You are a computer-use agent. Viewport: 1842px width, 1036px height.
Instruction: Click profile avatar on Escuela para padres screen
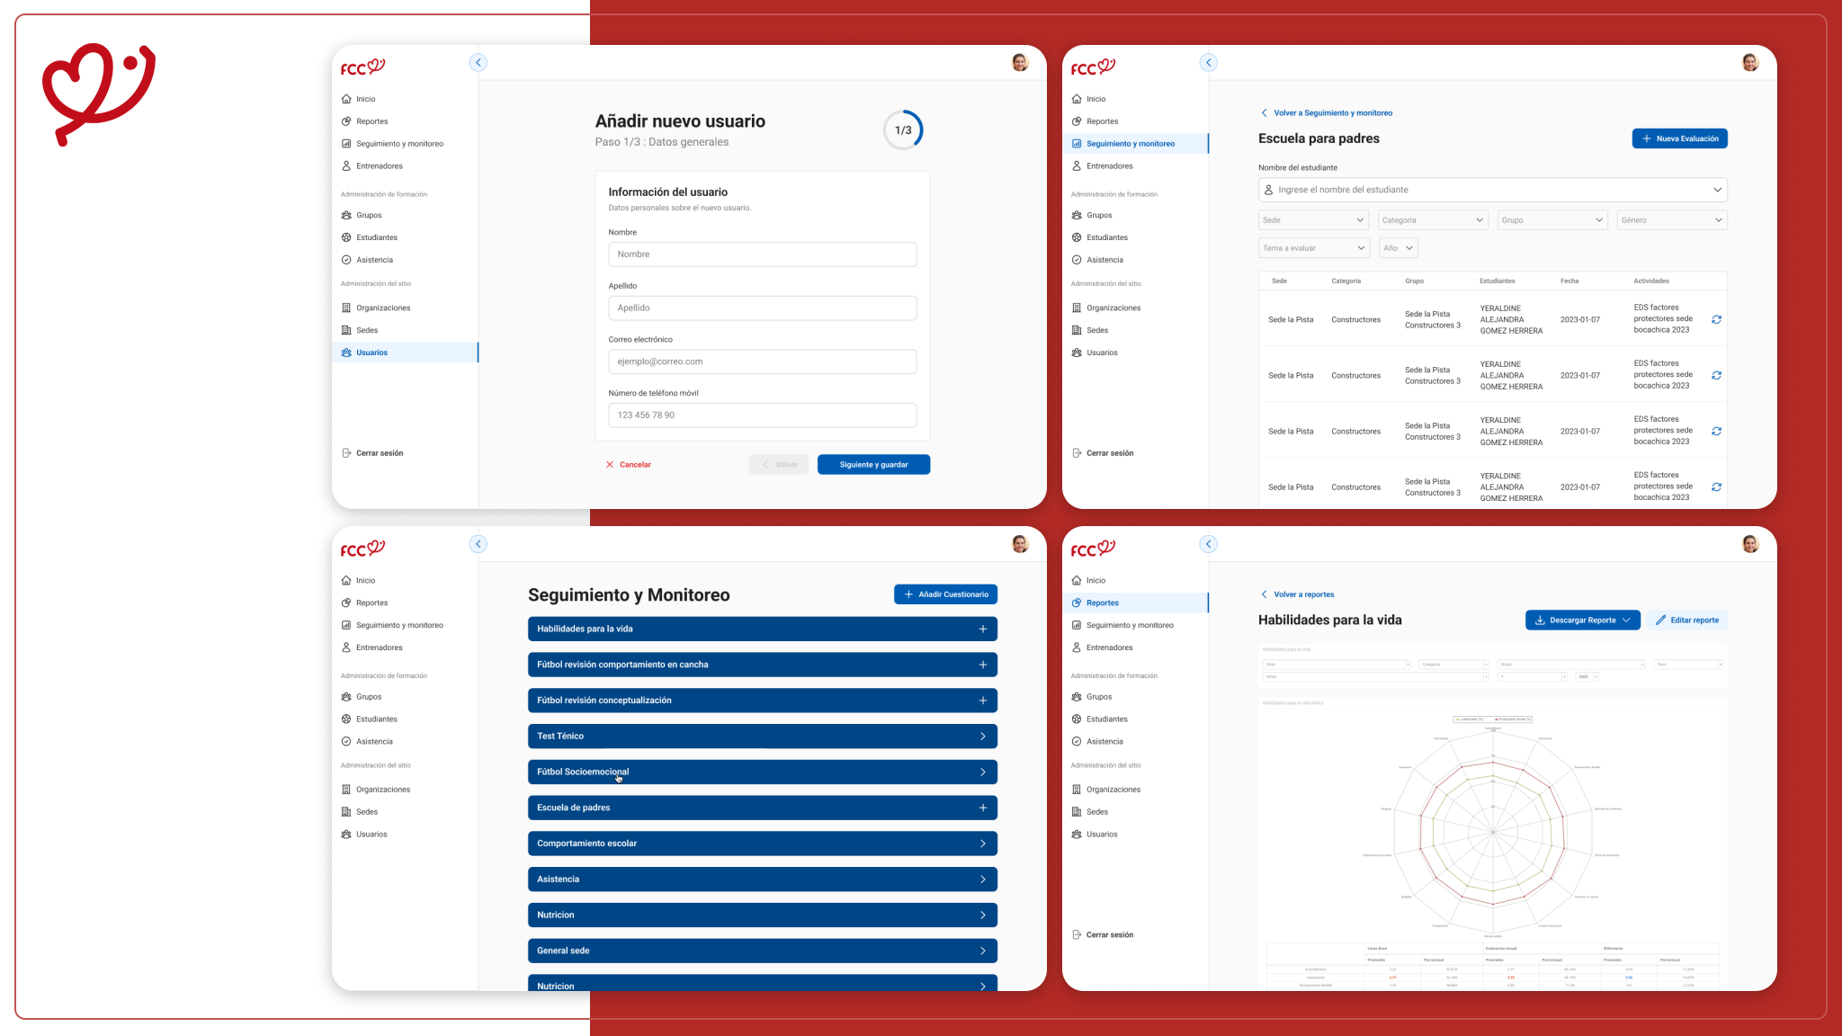pyautogui.click(x=1749, y=62)
